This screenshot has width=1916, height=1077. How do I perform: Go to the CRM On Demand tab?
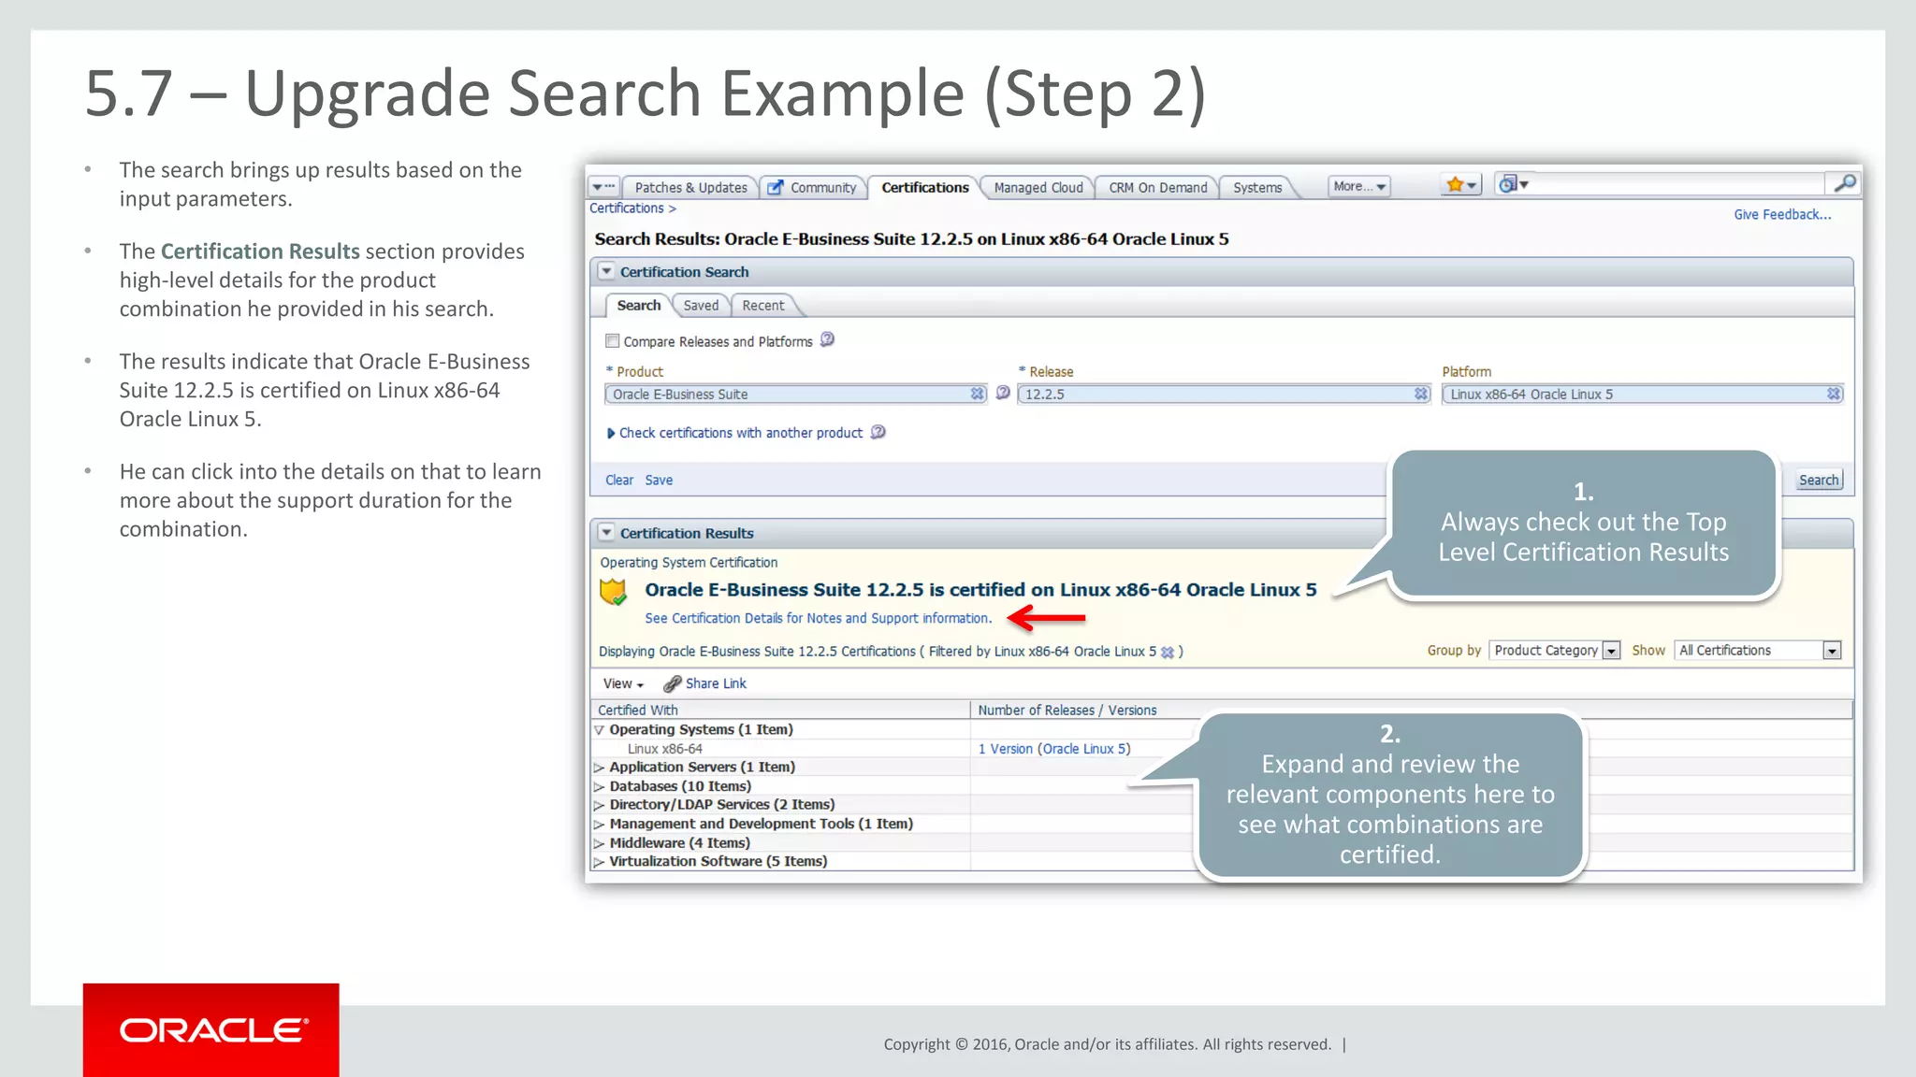point(1157,188)
